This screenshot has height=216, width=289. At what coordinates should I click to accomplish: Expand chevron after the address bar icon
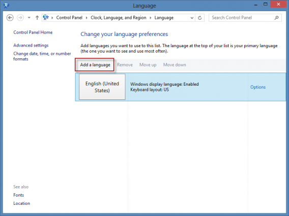click(52, 18)
